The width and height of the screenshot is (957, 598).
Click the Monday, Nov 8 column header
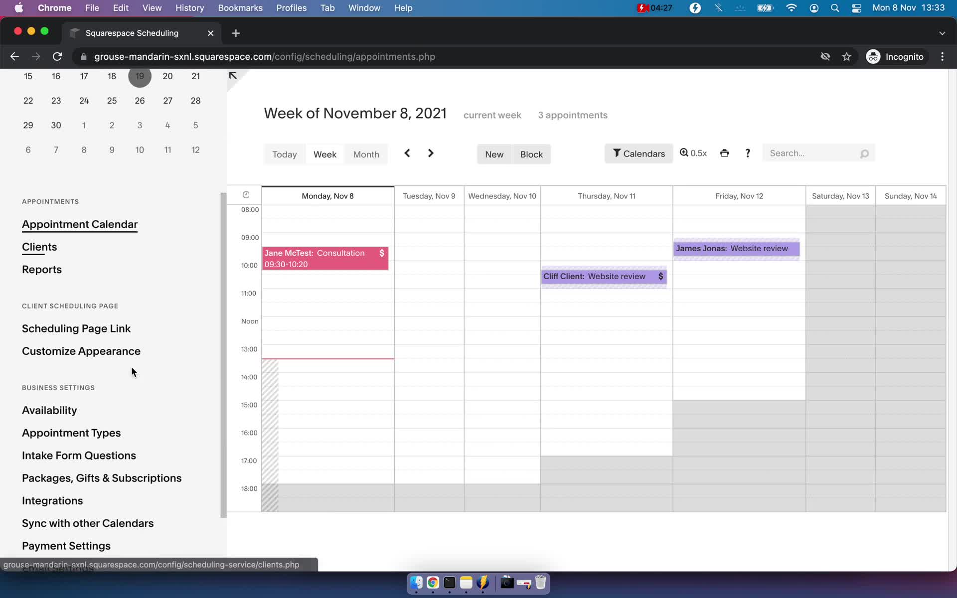327,196
